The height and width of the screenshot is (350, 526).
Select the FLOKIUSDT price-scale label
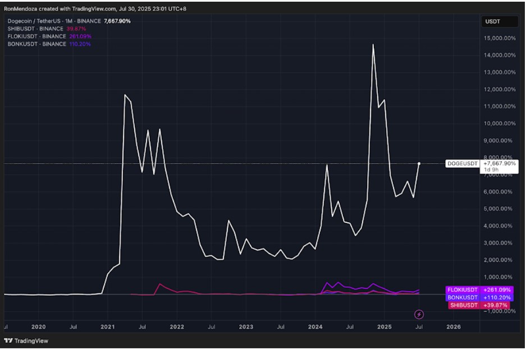click(x=462, y=290)
